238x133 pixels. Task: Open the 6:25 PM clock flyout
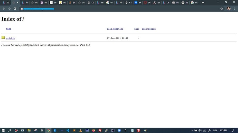(x=223, y=130)
